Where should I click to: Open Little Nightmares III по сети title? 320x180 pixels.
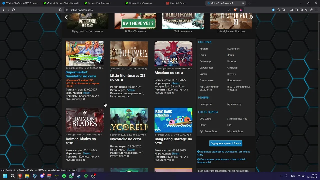tap(128, 77)
